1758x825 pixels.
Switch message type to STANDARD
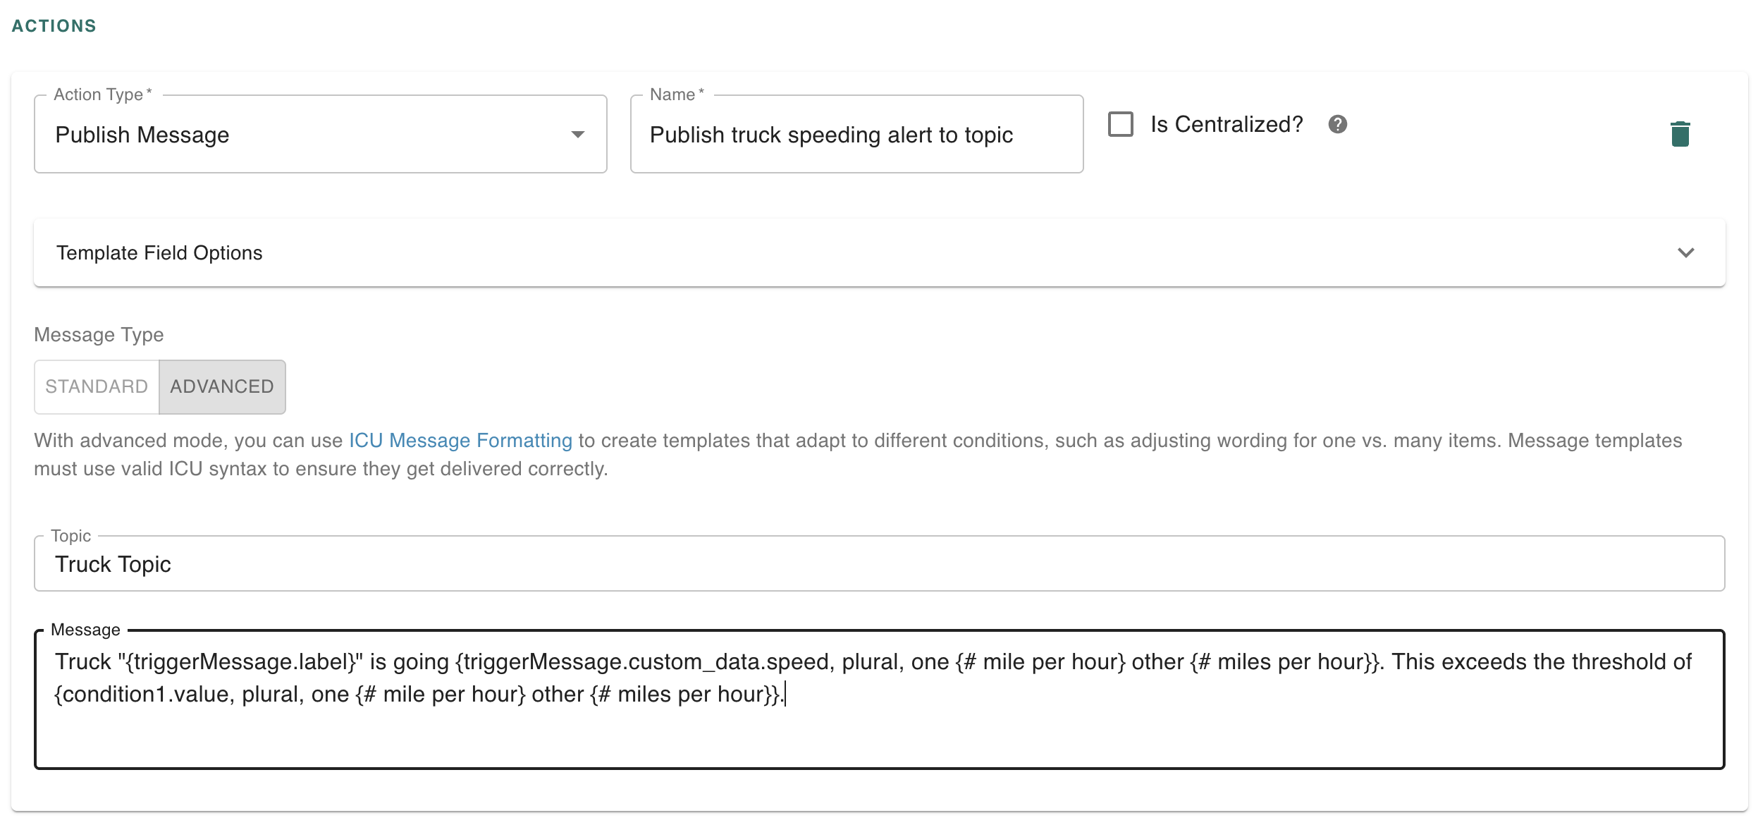click(97, 386)
